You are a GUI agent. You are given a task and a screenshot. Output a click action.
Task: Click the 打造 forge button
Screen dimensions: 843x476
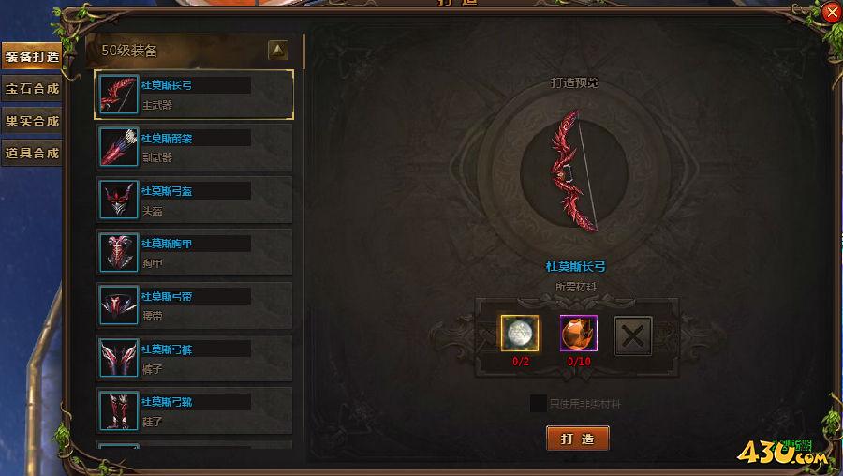point(577,439)
